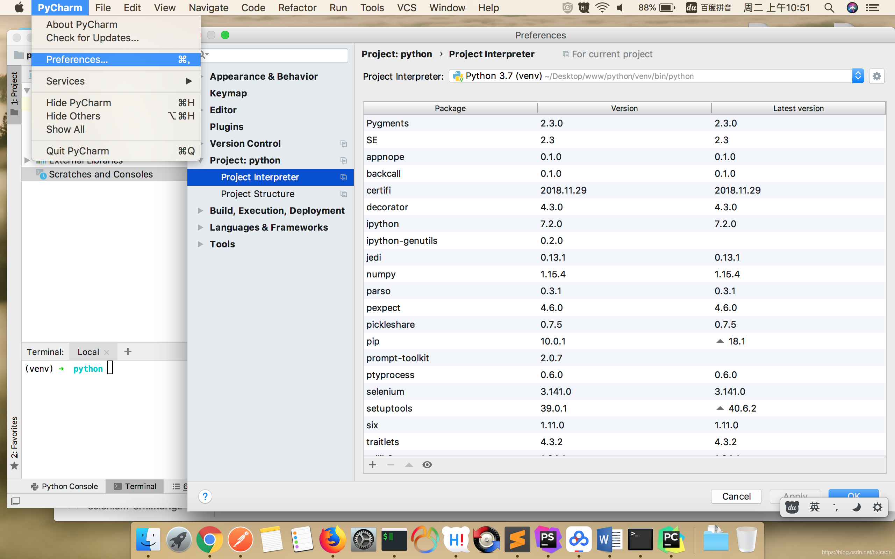Image resolution: width=895 pixels, height=559 pixels.
Task: Click the Wi-Fi status icon
Action: click(x=602, y=8)
